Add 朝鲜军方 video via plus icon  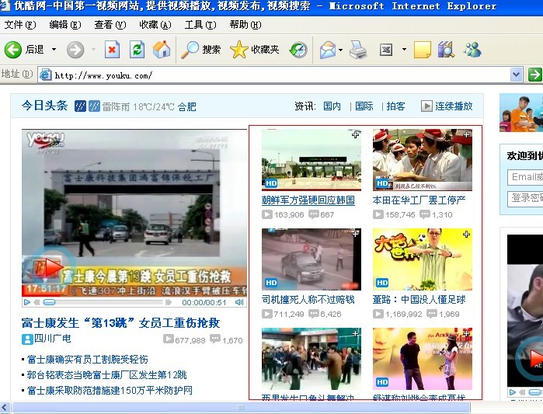(x=355, y=134)
